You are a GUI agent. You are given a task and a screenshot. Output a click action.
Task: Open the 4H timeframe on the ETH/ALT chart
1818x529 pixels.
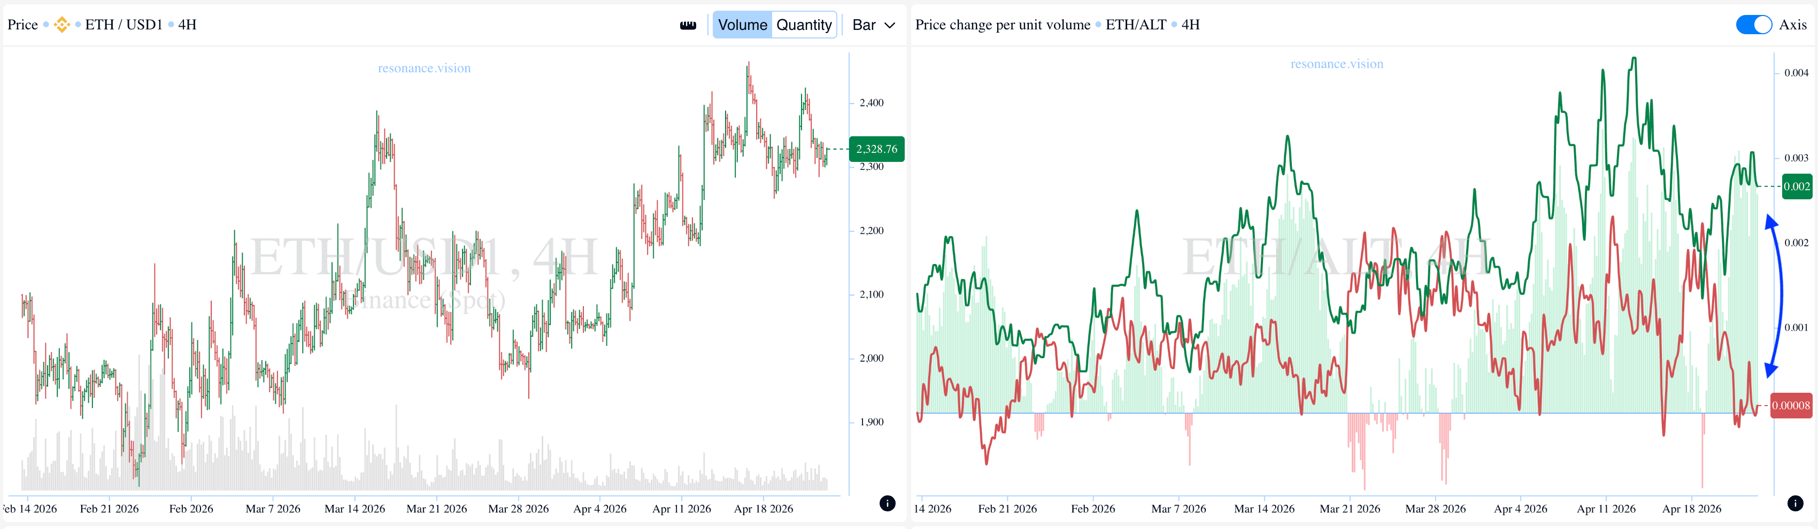(x=1190, y=25)
